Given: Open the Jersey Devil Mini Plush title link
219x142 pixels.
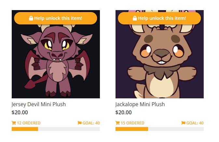Looking at the screenshot, I should coord(39,105).
